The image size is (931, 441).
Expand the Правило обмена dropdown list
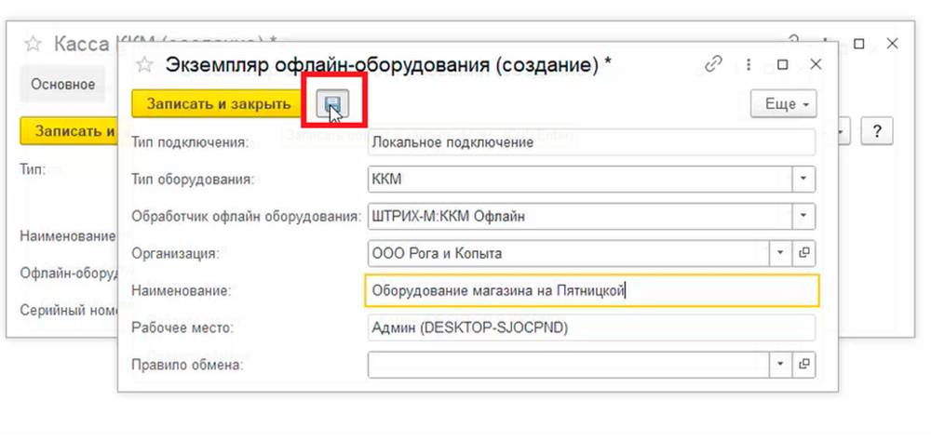pyautogui.click(x=781, y=364)
